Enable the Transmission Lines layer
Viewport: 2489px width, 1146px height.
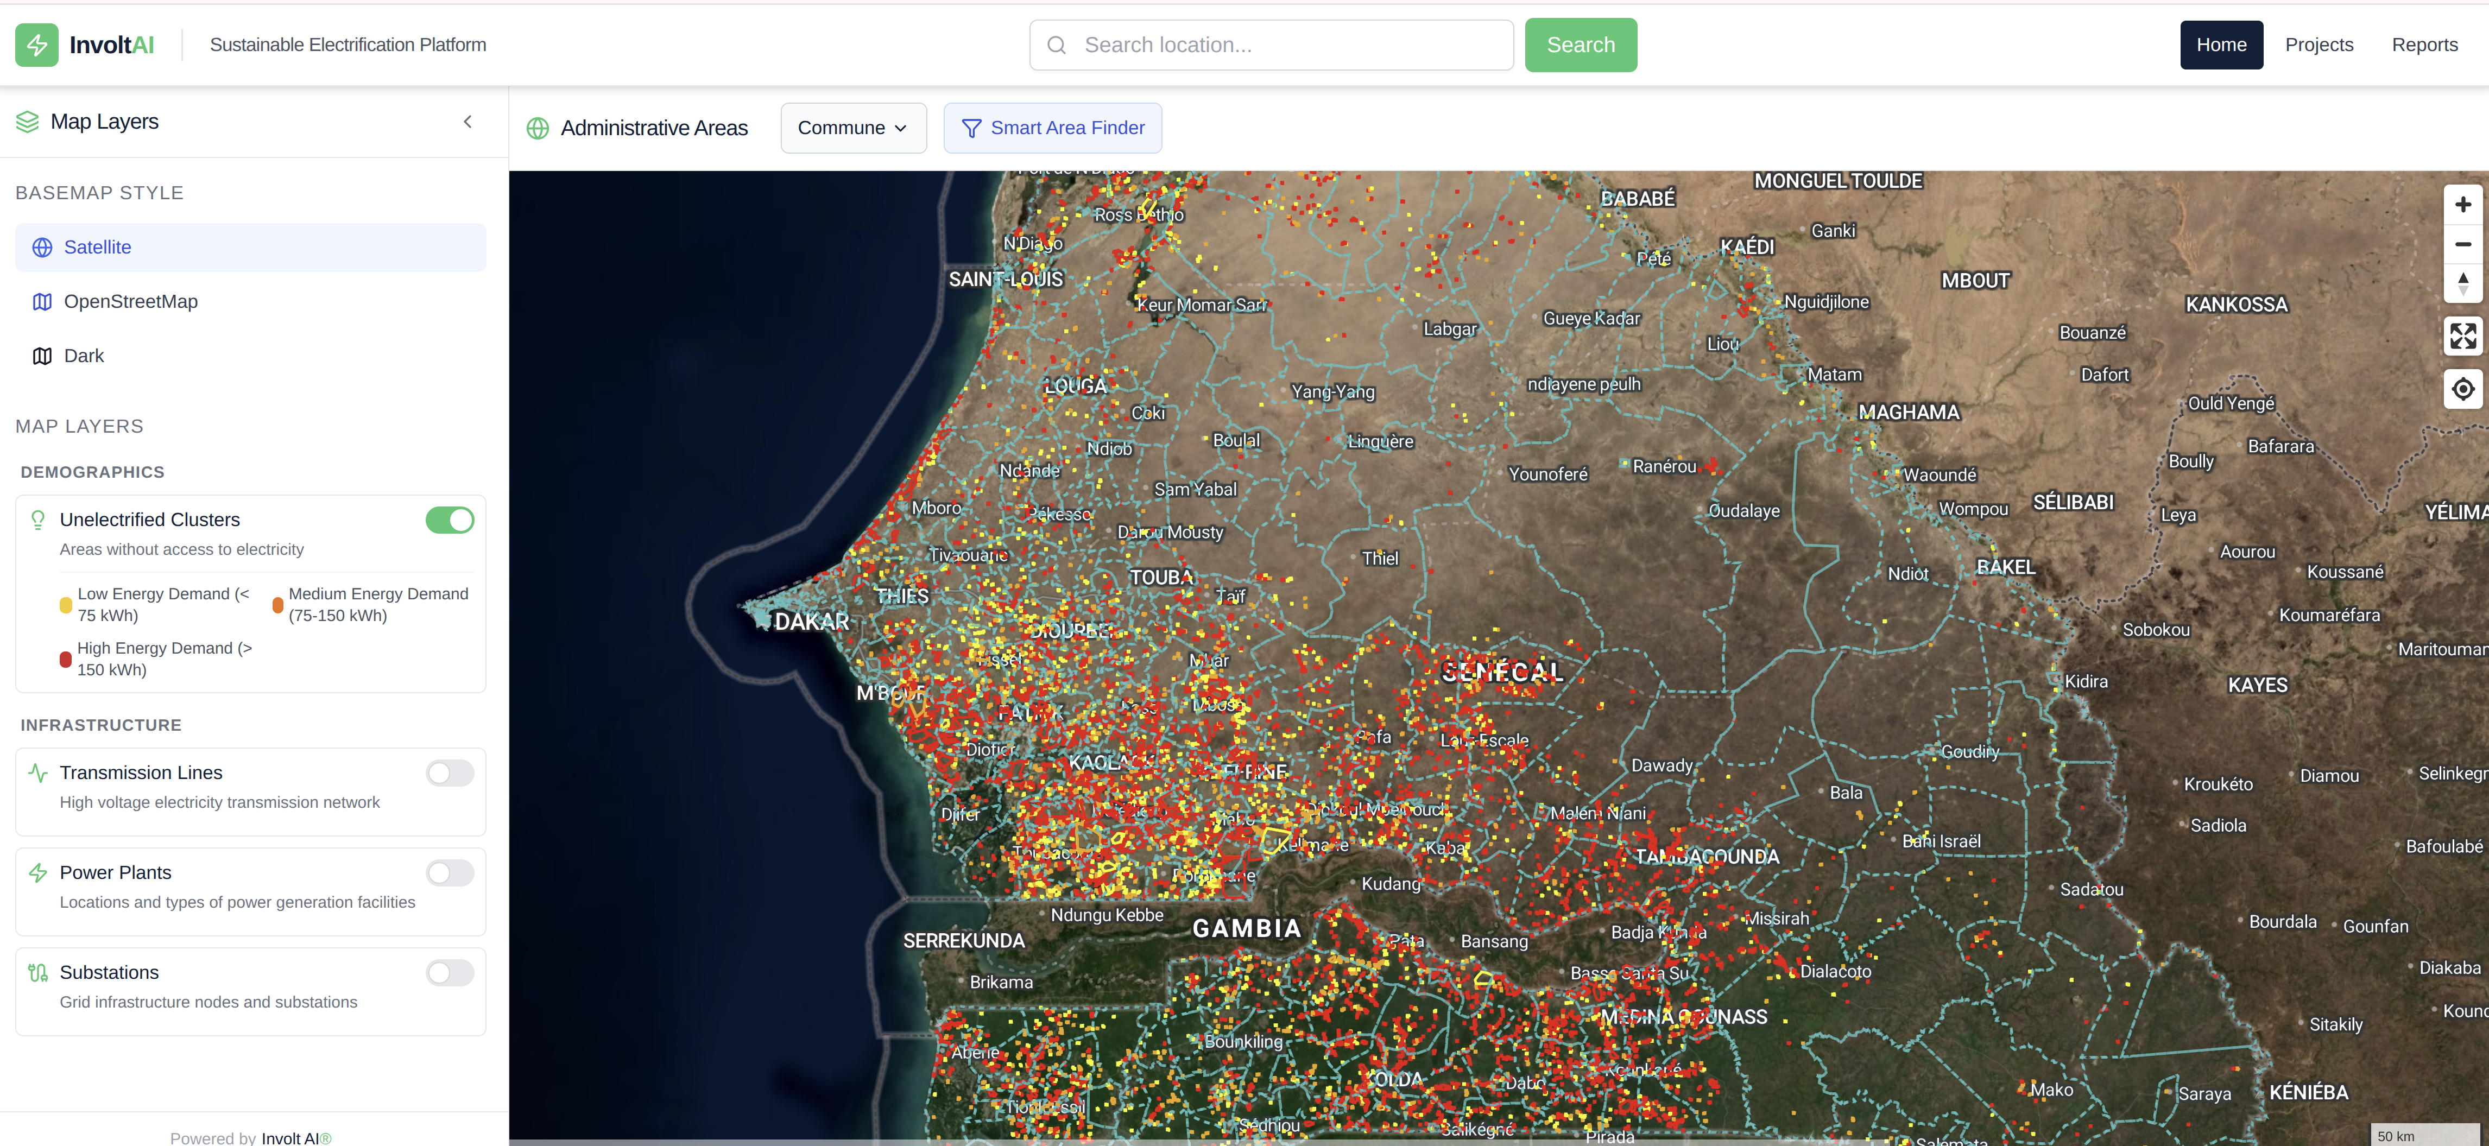pos(450,773)
